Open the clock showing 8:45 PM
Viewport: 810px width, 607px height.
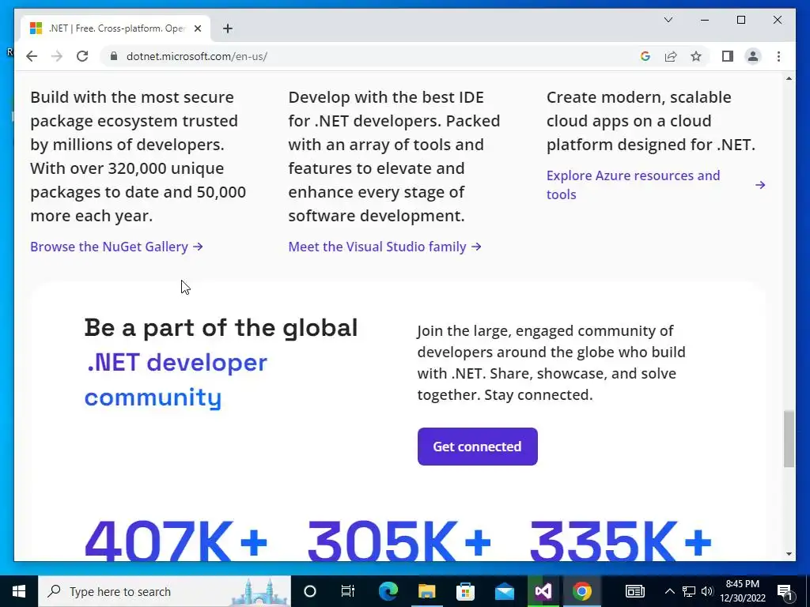click(x=742, y=591)
